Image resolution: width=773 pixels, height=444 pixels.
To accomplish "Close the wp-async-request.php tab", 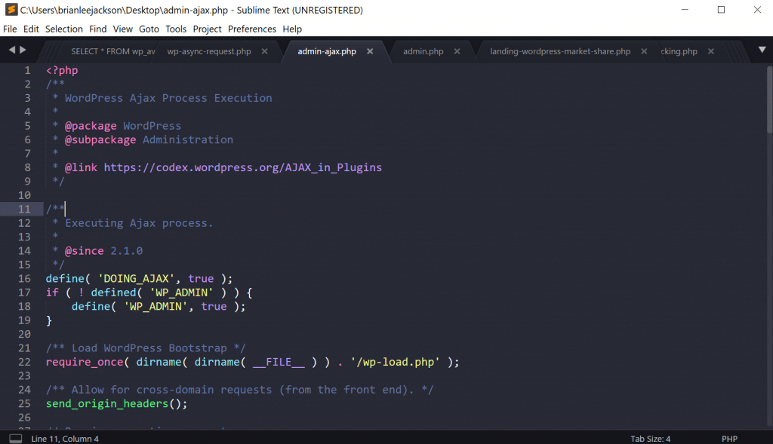I will [x=264, y=51].
